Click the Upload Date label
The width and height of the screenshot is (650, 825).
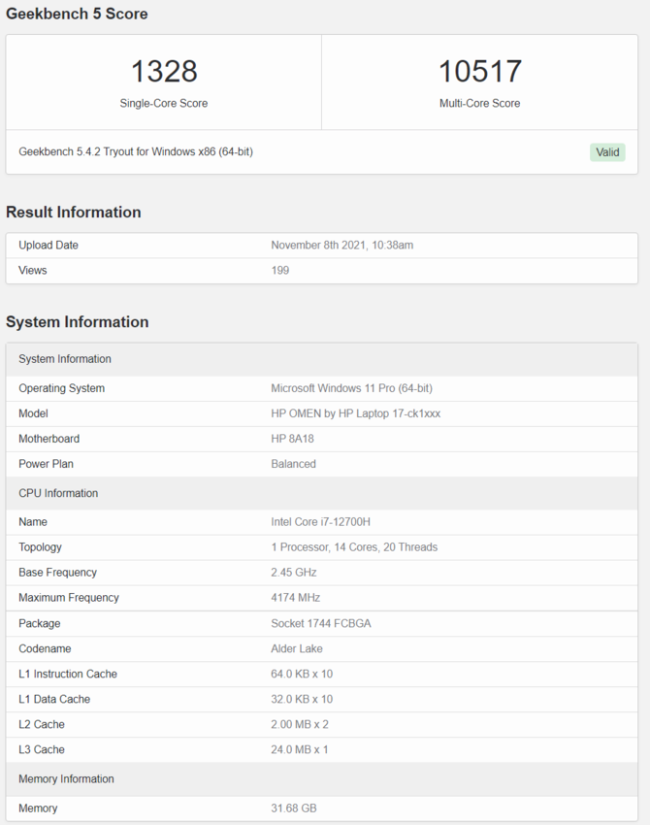[49, 246]
